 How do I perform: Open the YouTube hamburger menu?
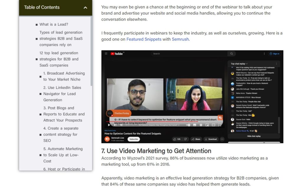pos(106,54)
